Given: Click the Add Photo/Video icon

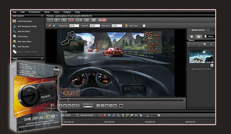Looking at the screenshot, I should [14, 21].
